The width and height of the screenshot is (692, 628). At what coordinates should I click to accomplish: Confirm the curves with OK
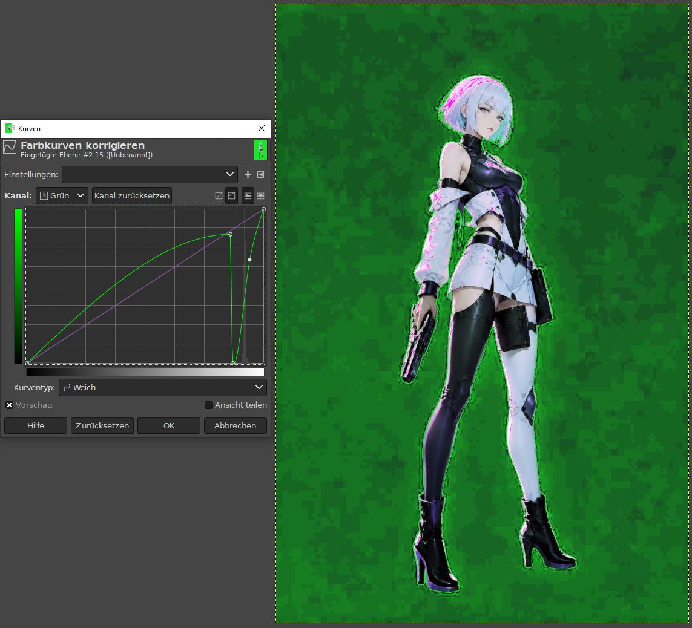pos(169,425)
